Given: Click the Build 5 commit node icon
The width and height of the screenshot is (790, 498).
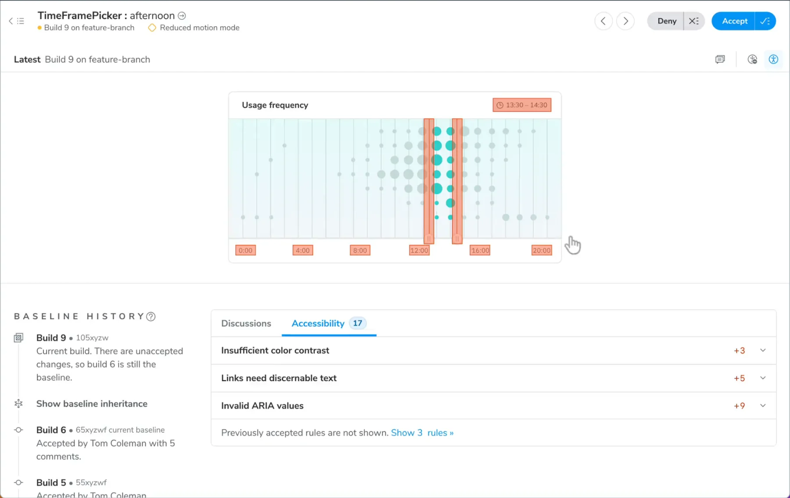Looking at the screenshot, I should (18, 483).
